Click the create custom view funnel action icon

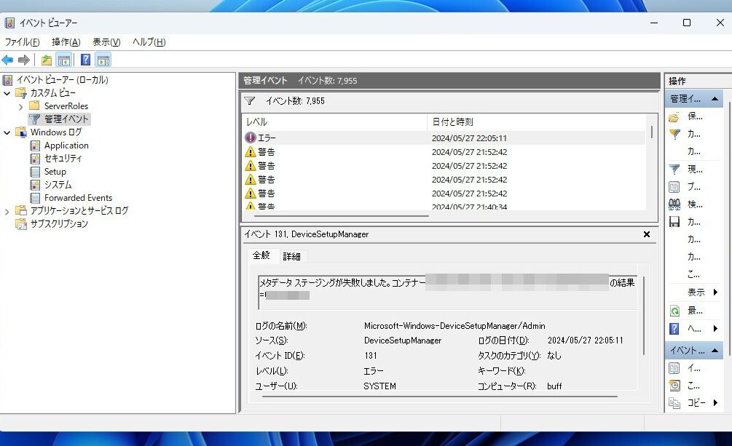(x=674, y=135)
